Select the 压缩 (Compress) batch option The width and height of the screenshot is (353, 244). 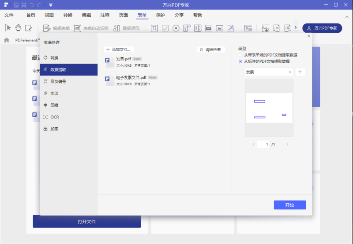(54, 105)
